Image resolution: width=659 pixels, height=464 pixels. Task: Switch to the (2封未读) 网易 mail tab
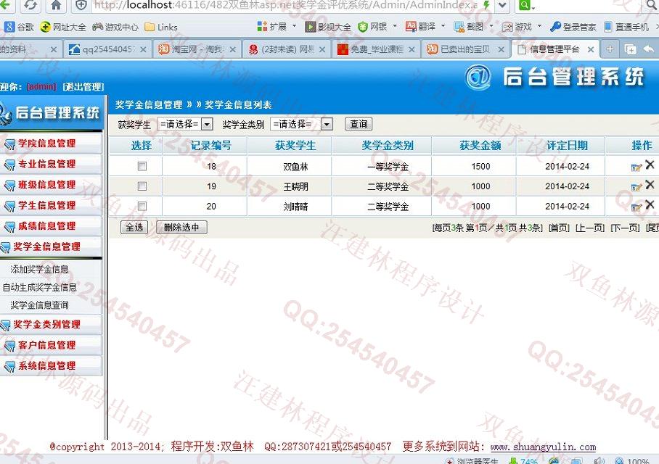(287, 49)
